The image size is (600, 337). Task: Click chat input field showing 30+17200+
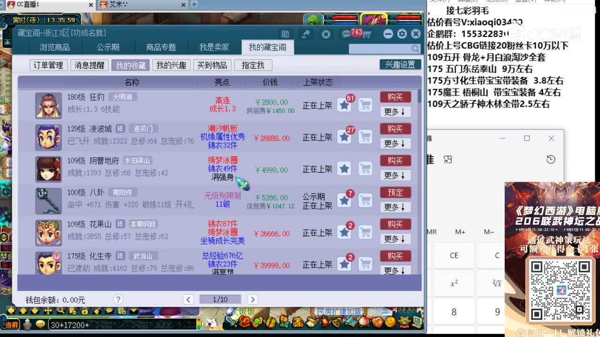tap(122, 325)
